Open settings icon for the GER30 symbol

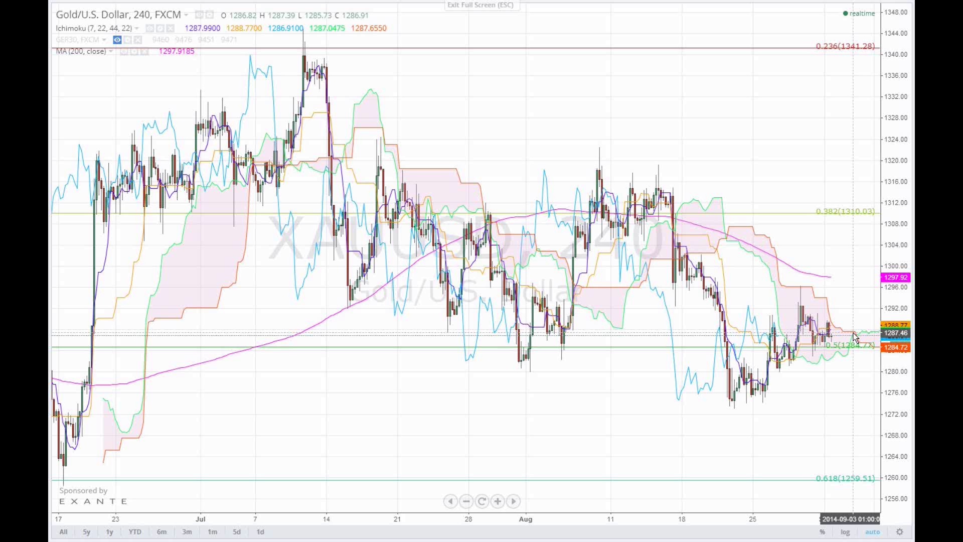coord(128,40)
